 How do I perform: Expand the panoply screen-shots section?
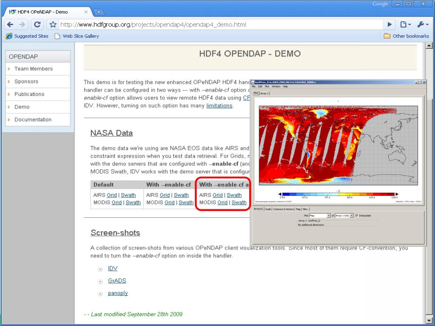pyautogui.click(x=100, y=294)
